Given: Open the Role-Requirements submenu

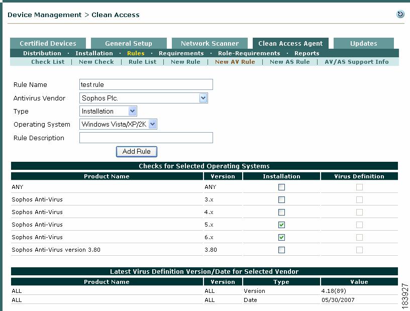Looking at the screenshot, I should (x=249, y=53).
